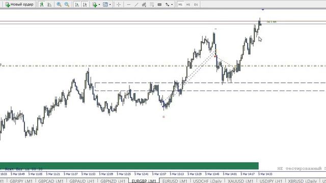Select the Fibonacci retracement tool

152,5
